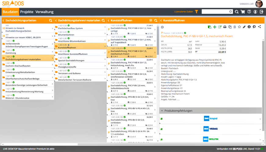
Task: Switch to the Projekte tab
Action: coord(27,12)
